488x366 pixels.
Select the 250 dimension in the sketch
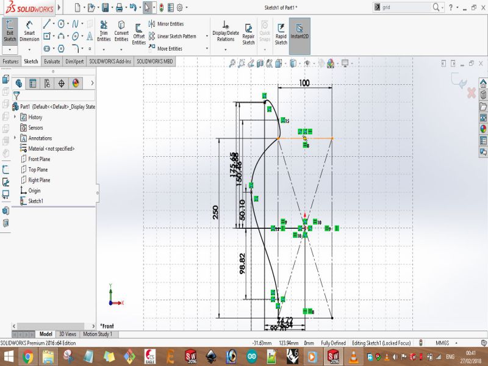pyautogui.click(x=215, y=212)
